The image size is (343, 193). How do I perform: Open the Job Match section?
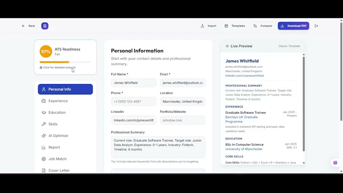click(65, 159)
